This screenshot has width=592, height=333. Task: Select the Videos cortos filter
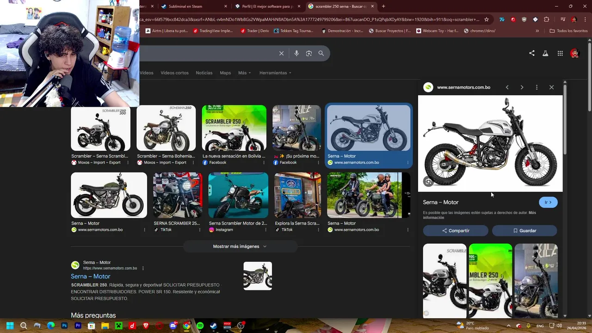point(174,73)
